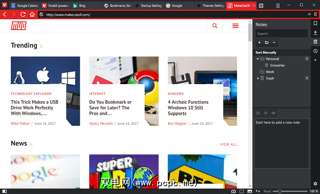Click the page zoom slider handle
Screen dimensions: 320x194
click(x=280, y=191)
